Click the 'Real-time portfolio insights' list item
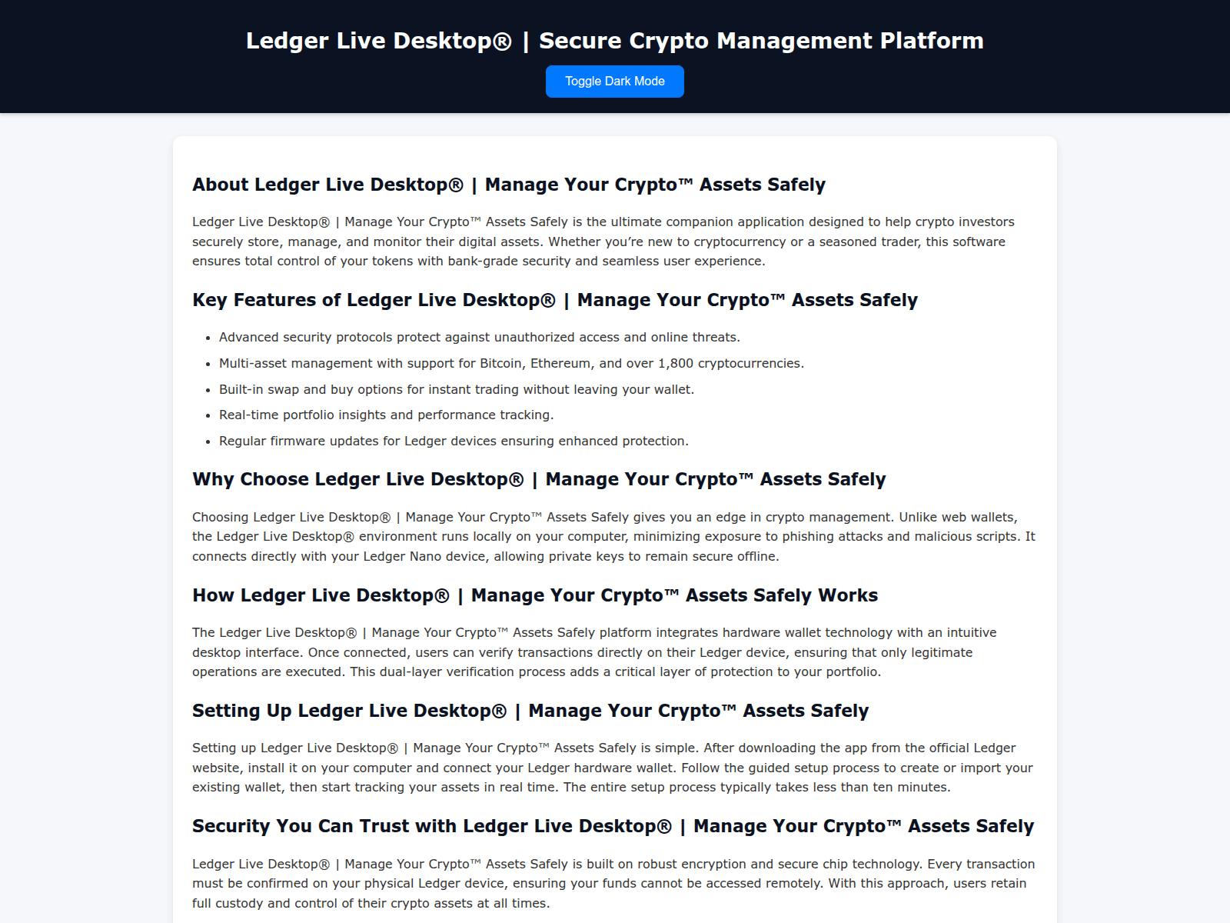The image size is (1230, 923). click(386, 415)
